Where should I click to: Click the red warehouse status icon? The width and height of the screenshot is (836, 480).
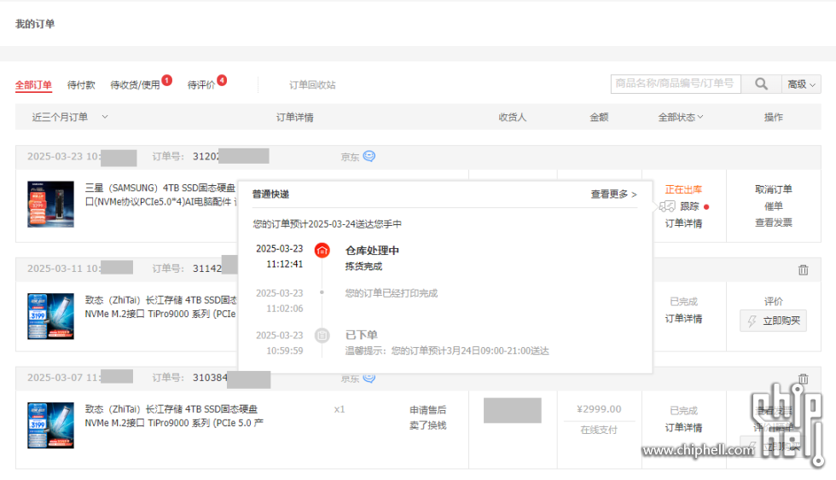(322, 250)
